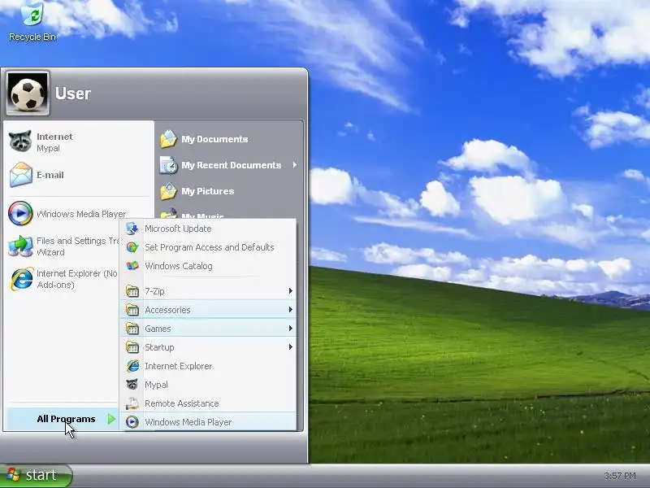Image resolution: width=650 pixels, height=488 pixels.
Task: Click the Startup folder icon
Action: (x=132, y=347)
